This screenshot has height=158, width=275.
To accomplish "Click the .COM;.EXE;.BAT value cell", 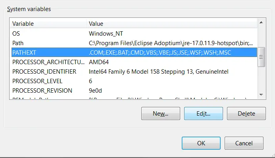I will [160, 53].
